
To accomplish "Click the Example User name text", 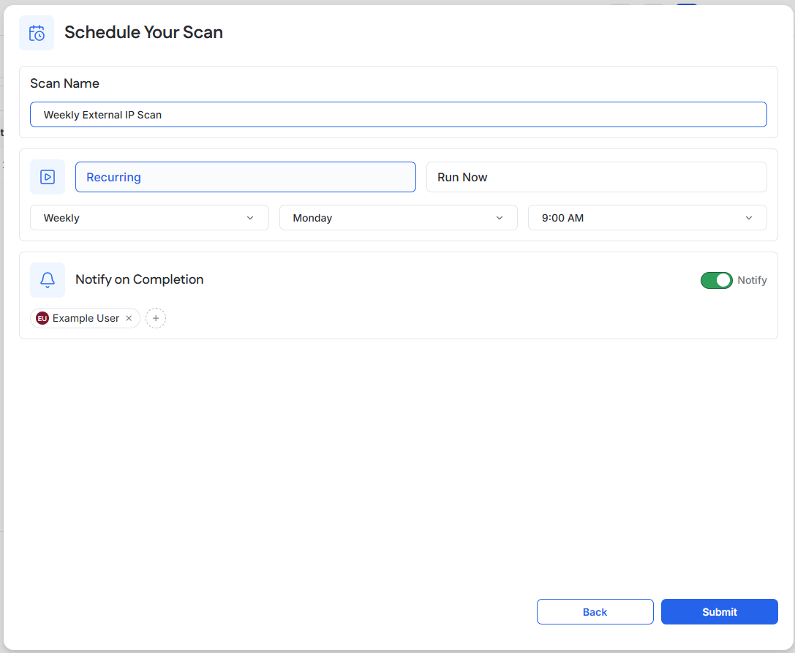I will point(86,318).
